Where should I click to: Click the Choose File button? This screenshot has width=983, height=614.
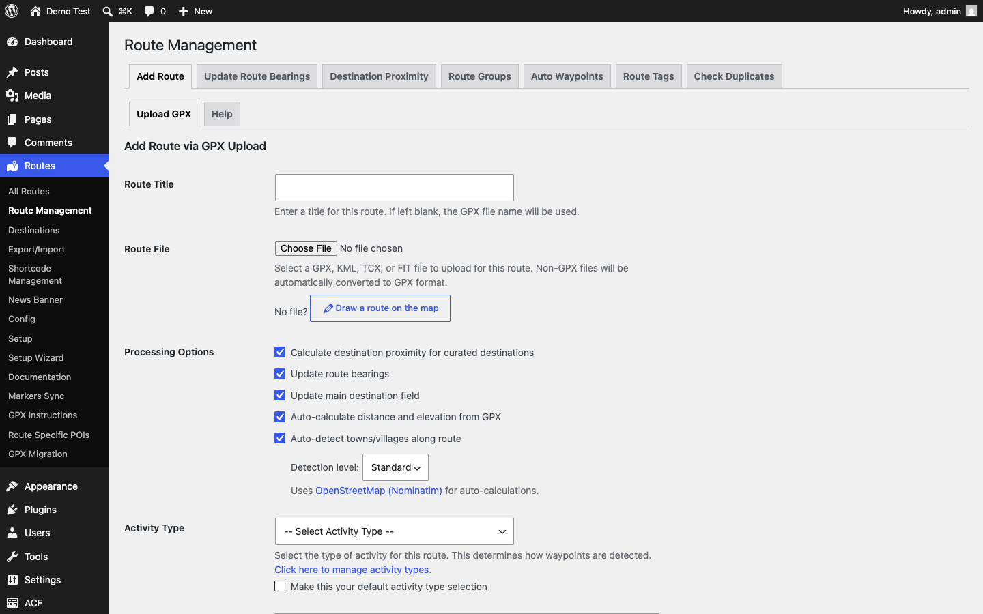click(x=306, y=248)
